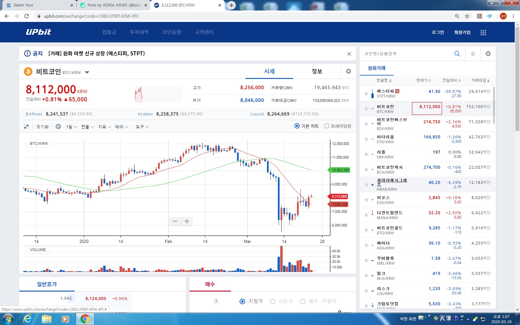Select the 원화거래 market tab
Viewport: 520px width, 325px height.
[377, 68]
